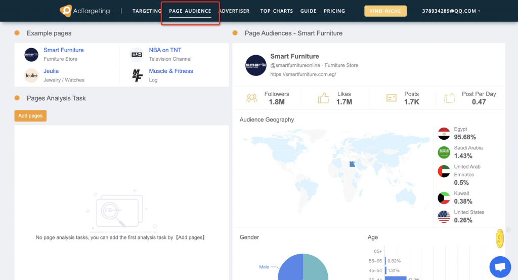Click the teal segment of gender pie chart
Image resolution: width=518 pixels, height=280 pixels.
(316, 267)
